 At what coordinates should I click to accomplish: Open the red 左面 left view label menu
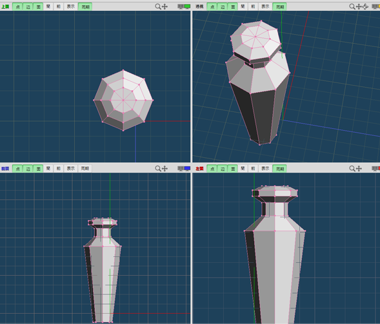(x=199, y=169)
